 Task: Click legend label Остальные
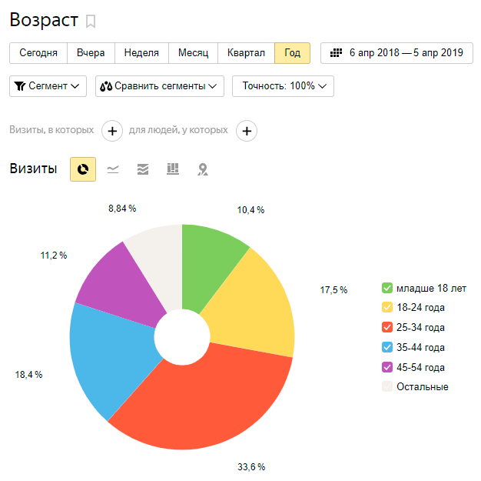tap(423, 386)
